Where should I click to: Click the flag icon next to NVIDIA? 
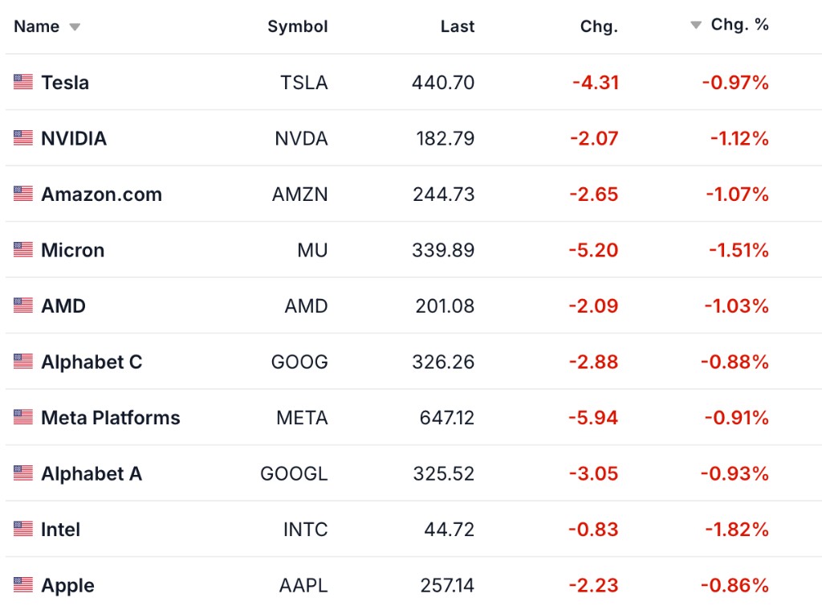point(23,138)
